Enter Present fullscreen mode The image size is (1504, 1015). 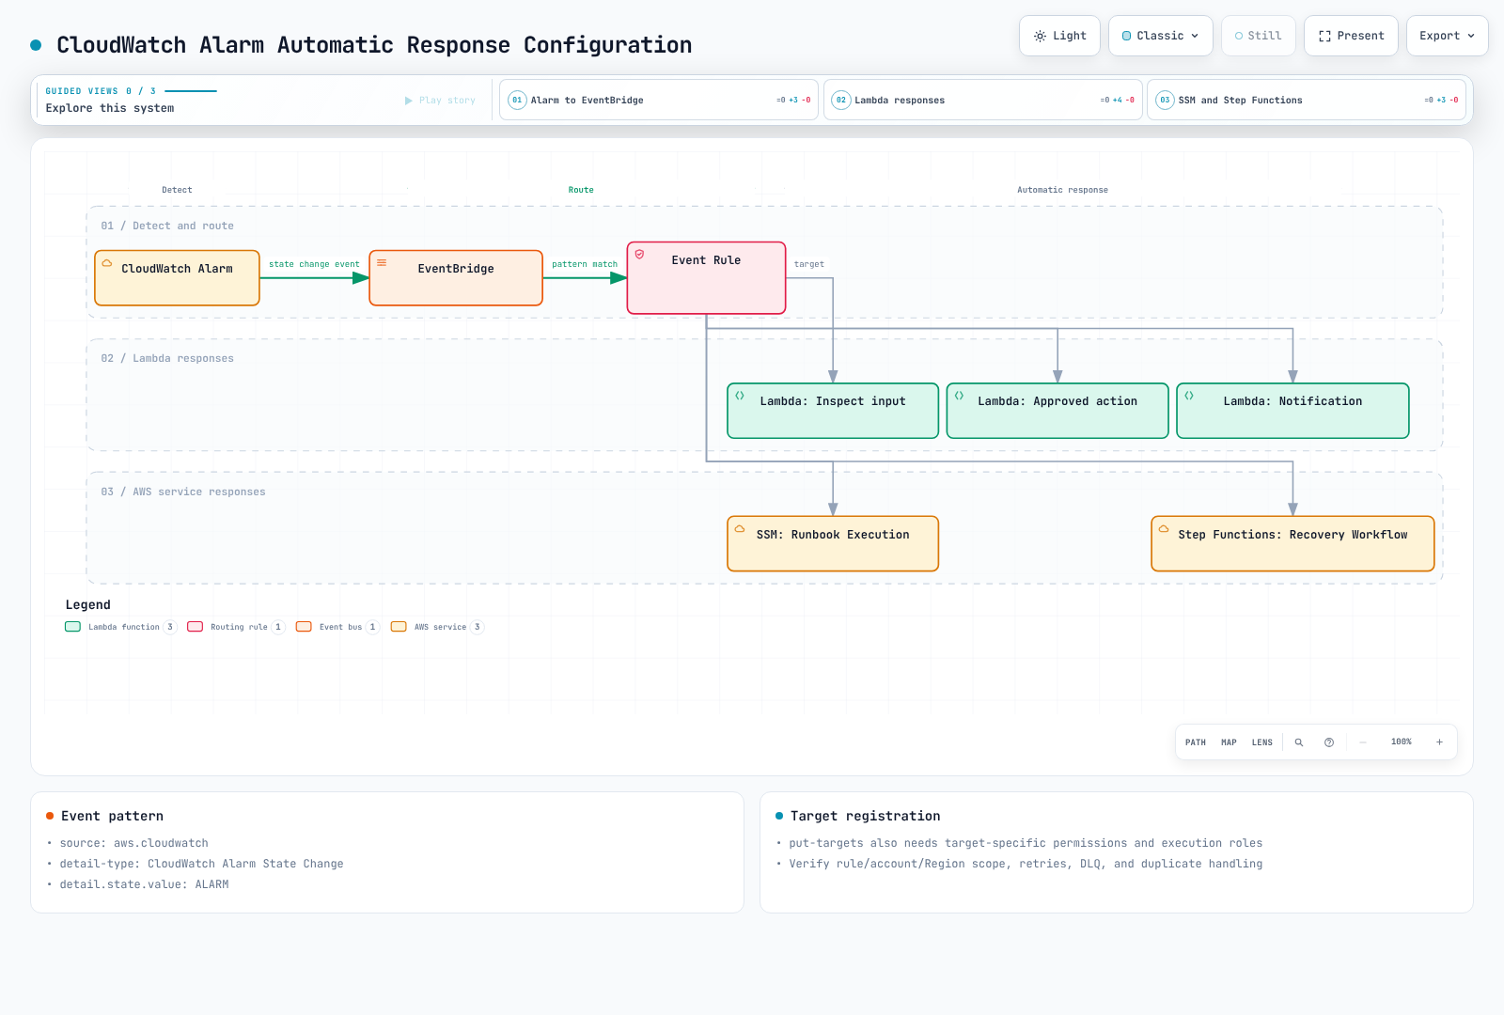pyautogui.click(x=1351, y=36)
